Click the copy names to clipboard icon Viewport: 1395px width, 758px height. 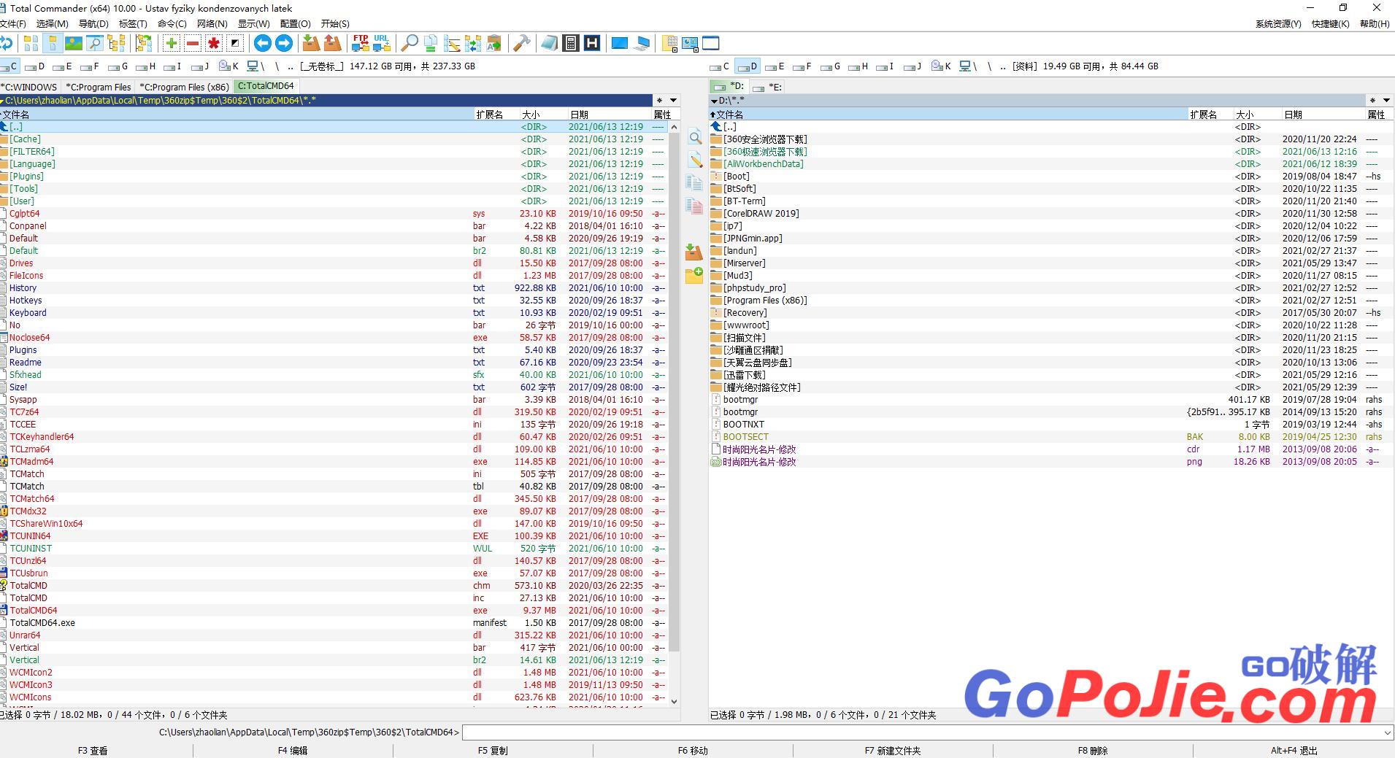(x=494, y=44)
